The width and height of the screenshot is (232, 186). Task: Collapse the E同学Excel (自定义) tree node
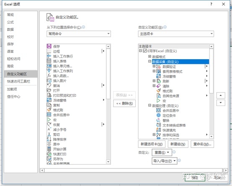(140, 51)
